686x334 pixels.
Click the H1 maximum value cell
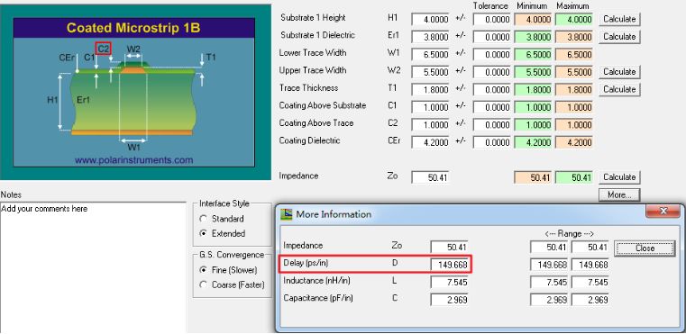click(574, 20)
